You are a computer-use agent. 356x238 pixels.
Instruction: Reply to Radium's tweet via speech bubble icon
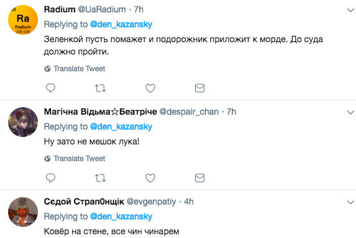(x=50, y=88)
